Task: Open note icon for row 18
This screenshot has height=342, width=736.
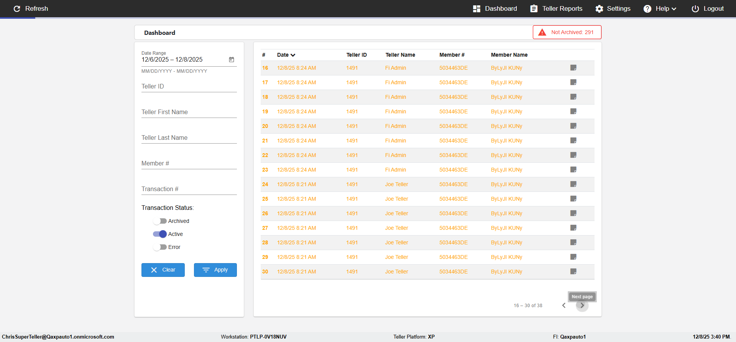Action: coord(573,97)
